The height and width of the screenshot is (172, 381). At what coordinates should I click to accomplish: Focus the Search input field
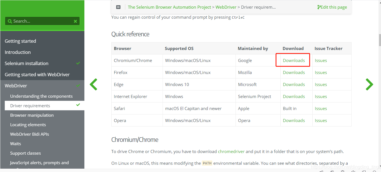42,21
